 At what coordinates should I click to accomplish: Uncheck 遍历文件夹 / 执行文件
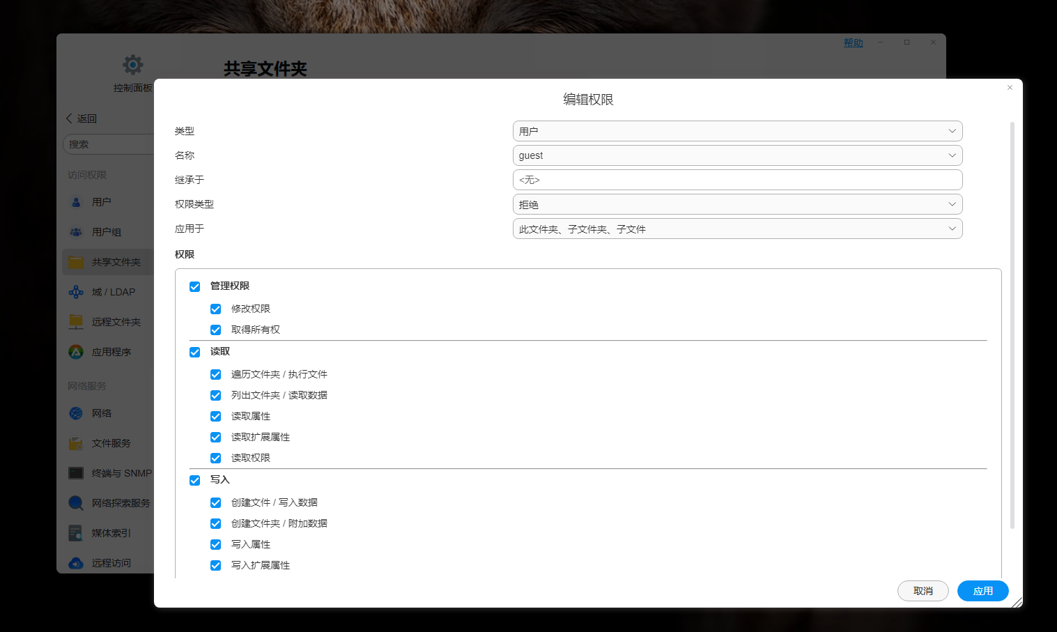pyautogui.click(x=216, y=374)
